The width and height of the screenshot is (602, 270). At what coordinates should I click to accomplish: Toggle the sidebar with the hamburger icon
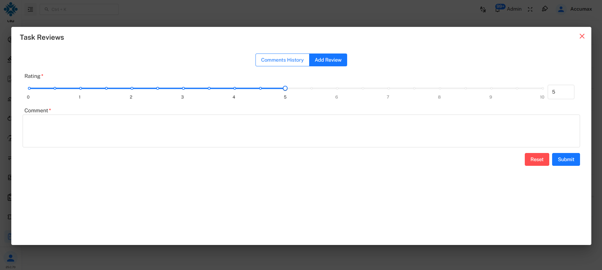pos(30,9)
